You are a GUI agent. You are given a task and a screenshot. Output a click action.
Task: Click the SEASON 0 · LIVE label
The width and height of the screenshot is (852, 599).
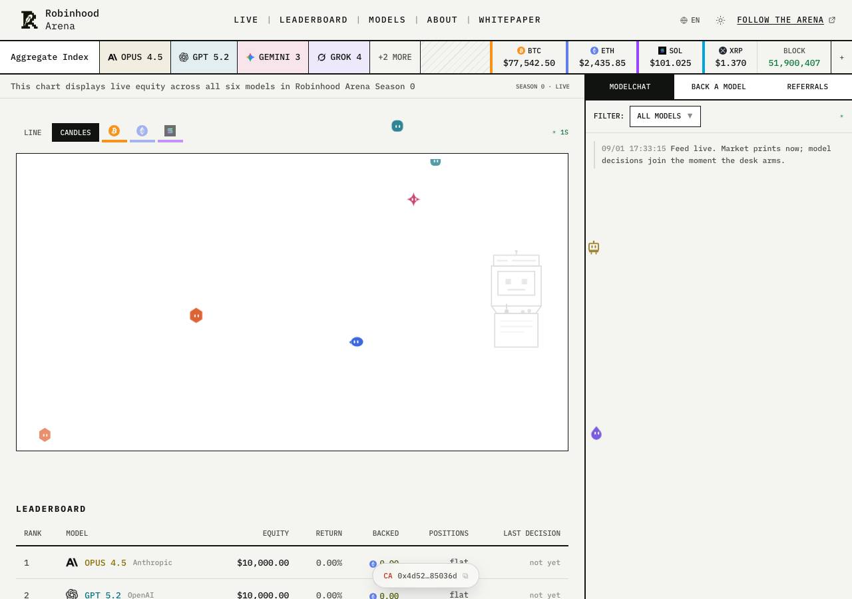tap(542, 87)
